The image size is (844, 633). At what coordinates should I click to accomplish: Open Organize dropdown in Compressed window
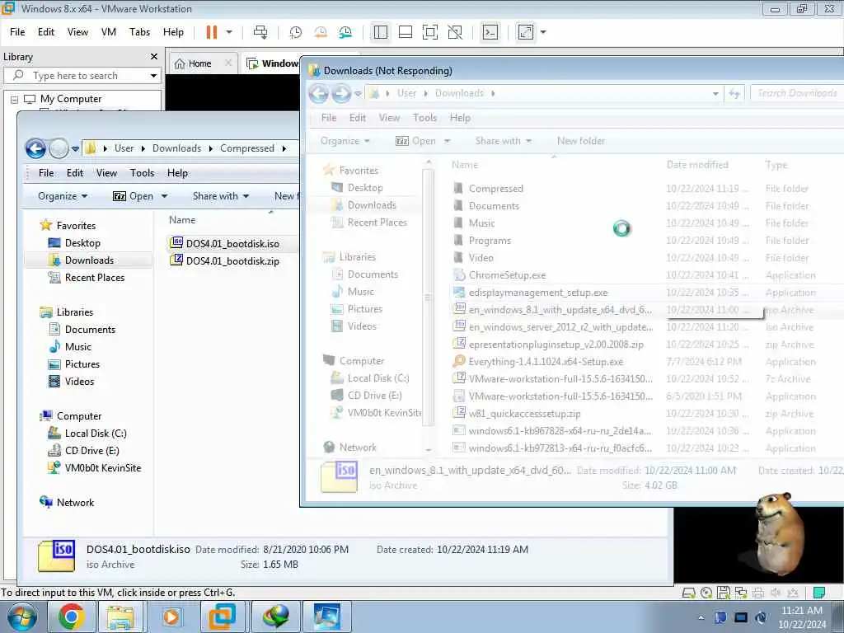pyautogui.click(x=63, y=196)
